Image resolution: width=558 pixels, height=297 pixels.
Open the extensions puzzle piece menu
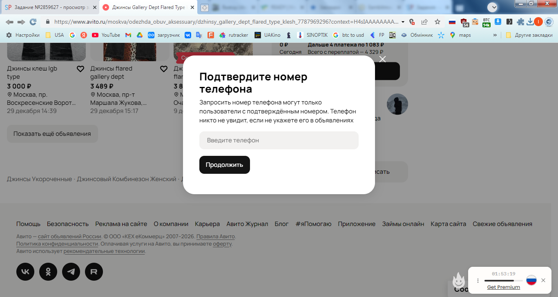coord(520,22)
